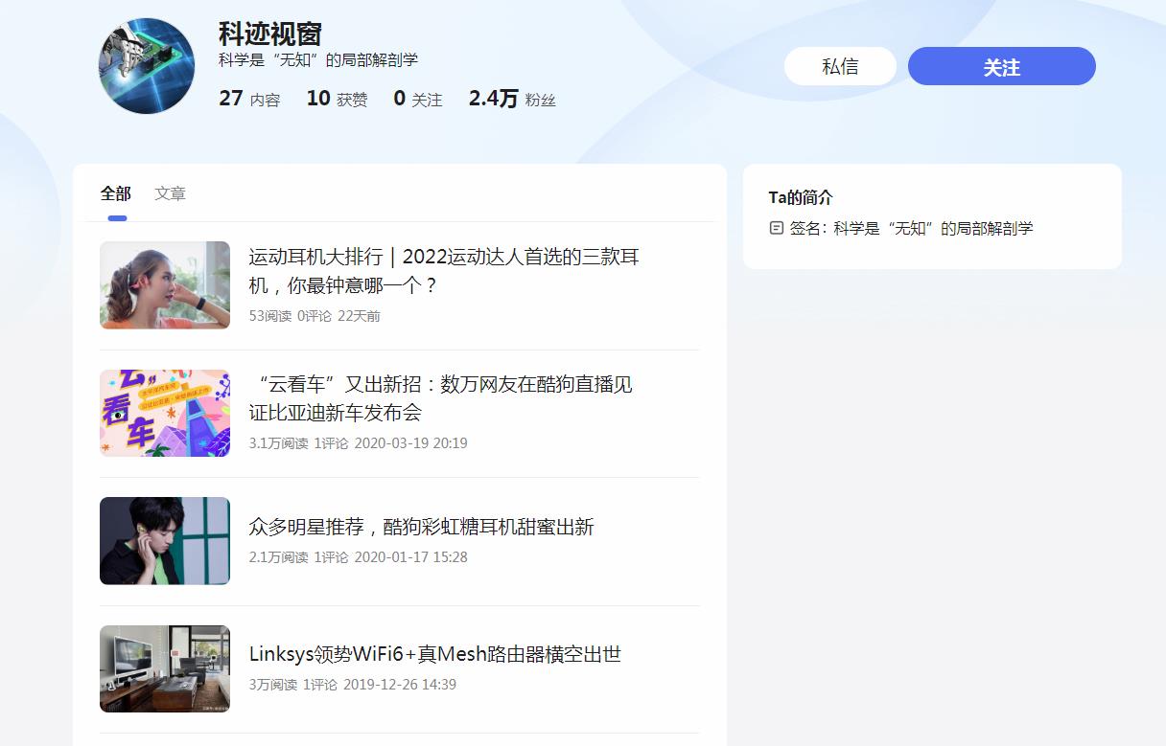Click the living room router thumbnail

pos(165,668)
